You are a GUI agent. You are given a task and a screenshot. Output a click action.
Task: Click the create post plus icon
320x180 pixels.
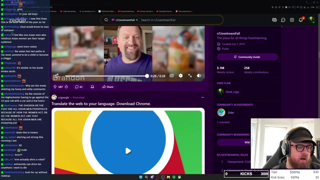click(292, 20)
